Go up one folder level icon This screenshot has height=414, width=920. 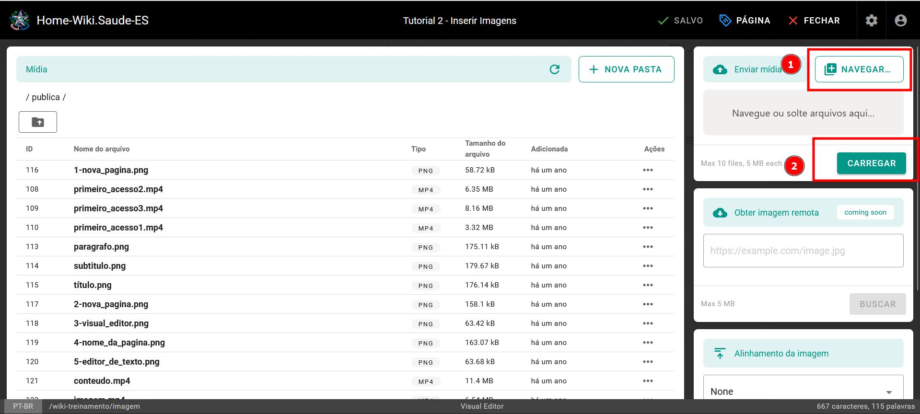pyautogui.click(x=38, y=122)
